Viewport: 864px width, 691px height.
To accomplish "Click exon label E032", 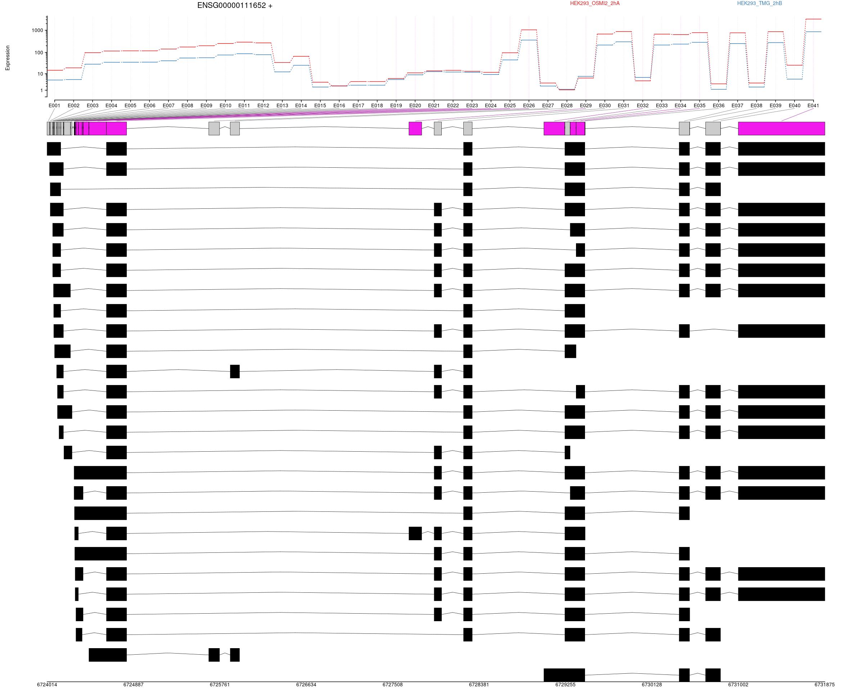I will 643,106.
